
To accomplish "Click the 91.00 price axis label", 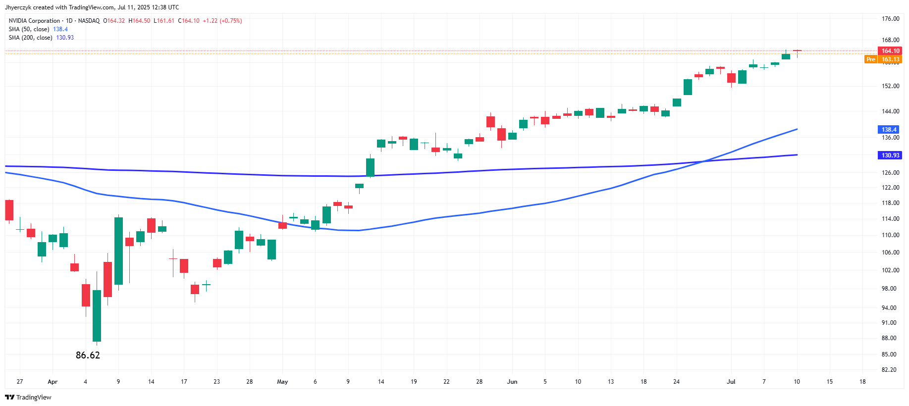I will 889,323.
